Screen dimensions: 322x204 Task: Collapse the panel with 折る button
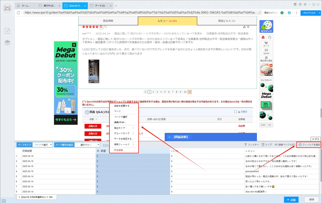coord(316,139)
